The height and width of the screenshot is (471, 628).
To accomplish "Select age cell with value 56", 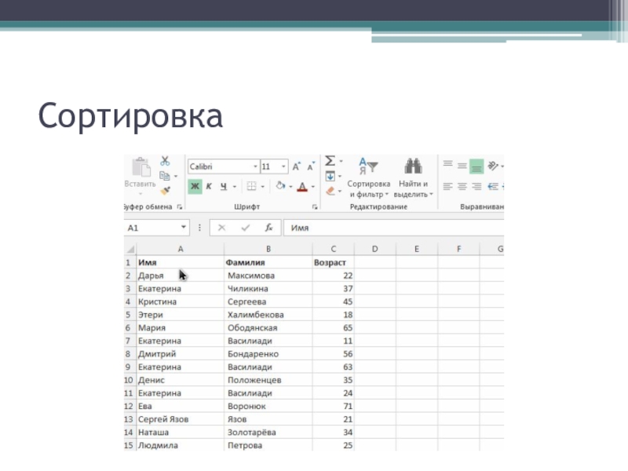I will point(333,354).
